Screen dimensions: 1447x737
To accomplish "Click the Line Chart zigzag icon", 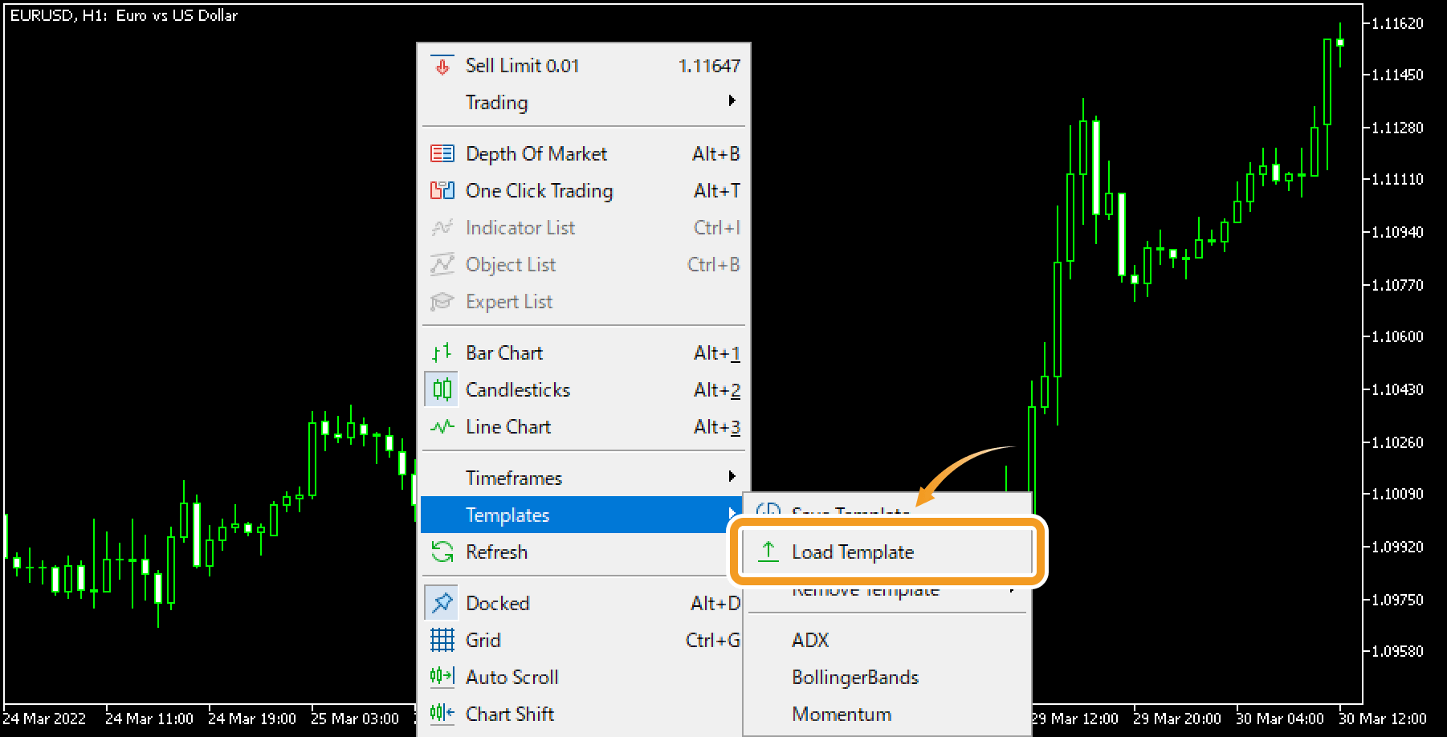I will (x=442, y=426).
